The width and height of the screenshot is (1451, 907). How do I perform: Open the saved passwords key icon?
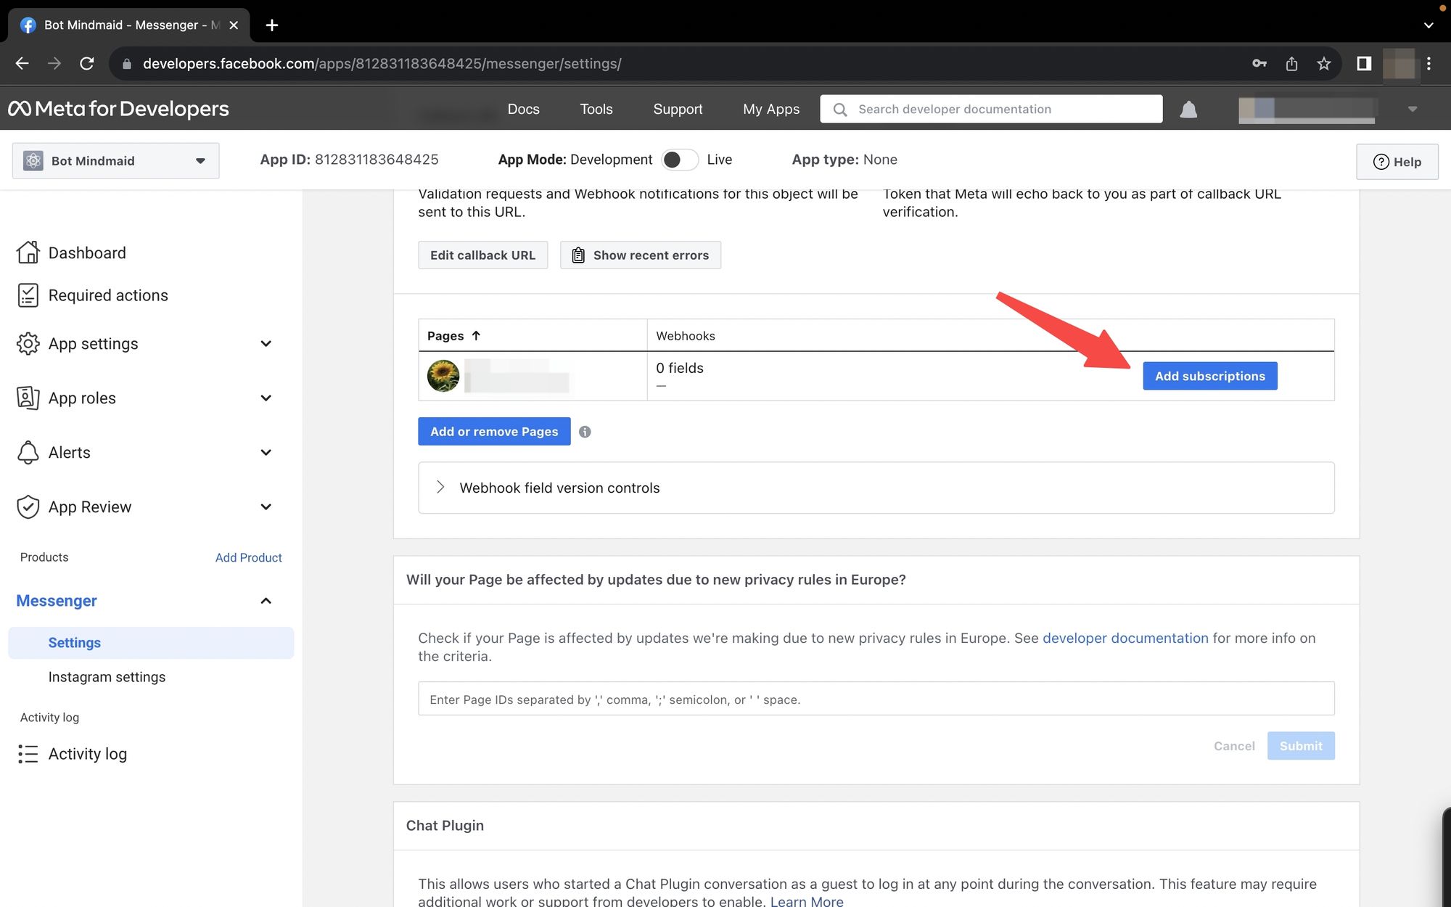click(x=1259, y=64)
